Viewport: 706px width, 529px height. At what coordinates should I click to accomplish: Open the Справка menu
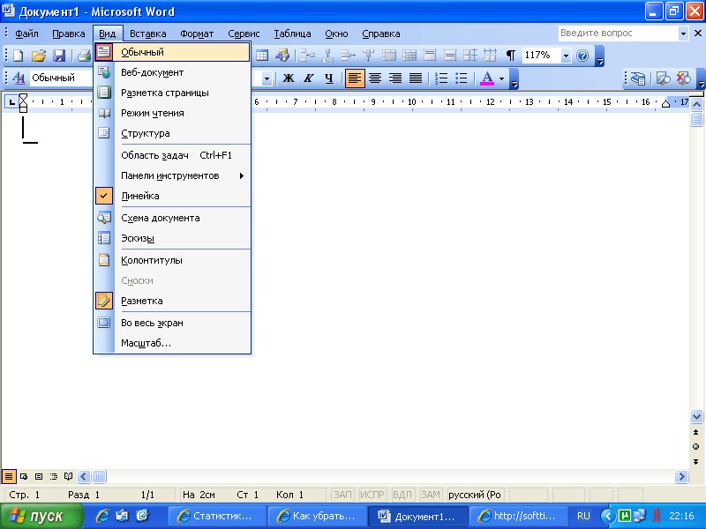381,34
